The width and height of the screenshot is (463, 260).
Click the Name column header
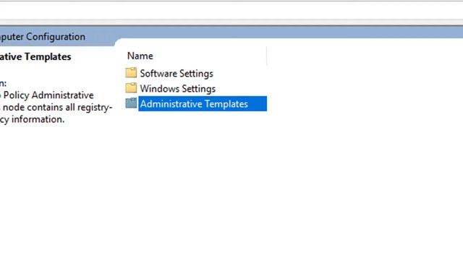pyautogui.click(x=140, y=56)
